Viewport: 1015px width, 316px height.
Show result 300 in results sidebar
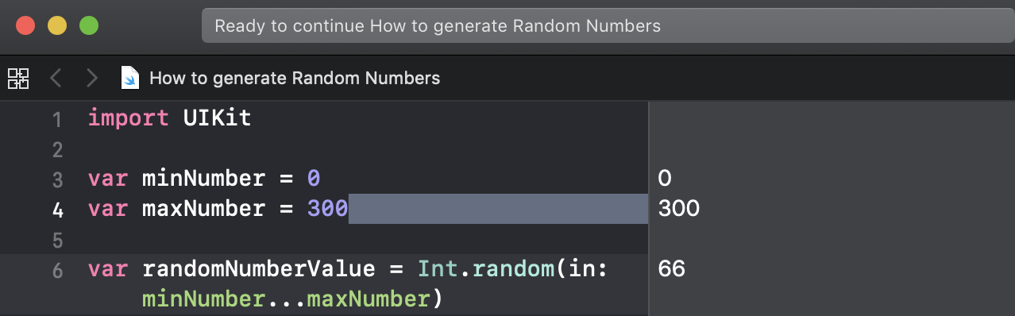679,209
